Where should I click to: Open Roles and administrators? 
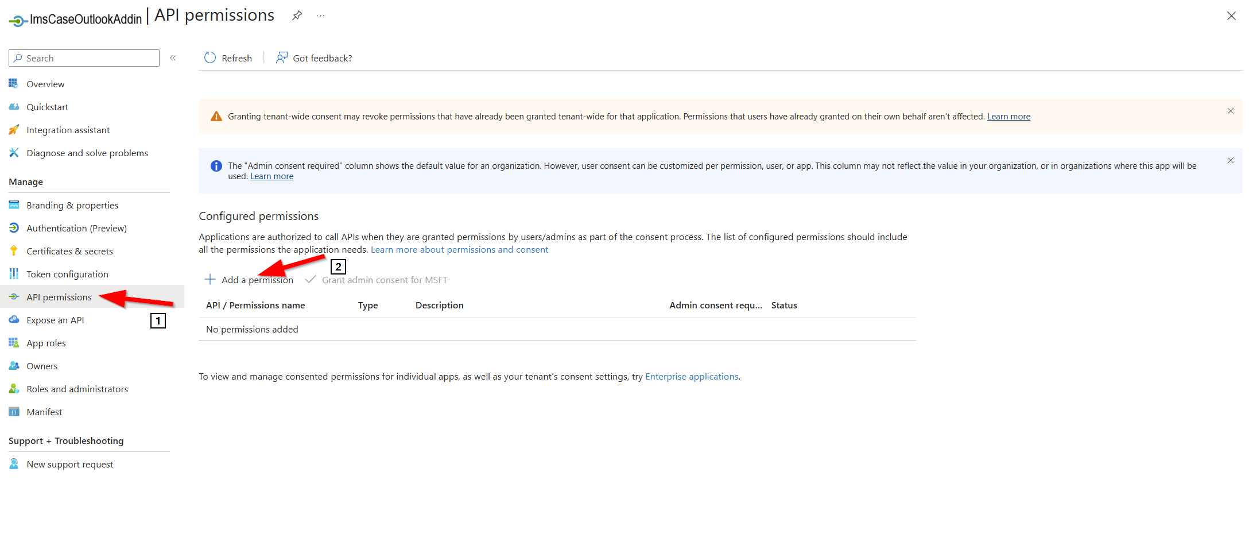coord(77,389)
